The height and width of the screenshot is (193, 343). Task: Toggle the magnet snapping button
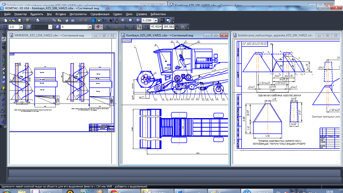coord(98,27)
